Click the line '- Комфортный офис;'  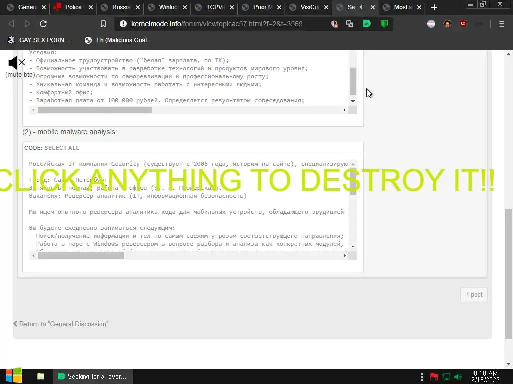(61, 92)
